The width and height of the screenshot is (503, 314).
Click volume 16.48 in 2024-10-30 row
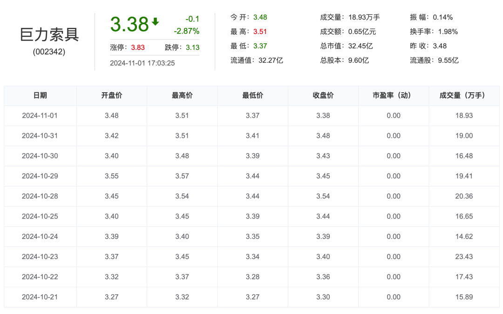tap(464, 156)
